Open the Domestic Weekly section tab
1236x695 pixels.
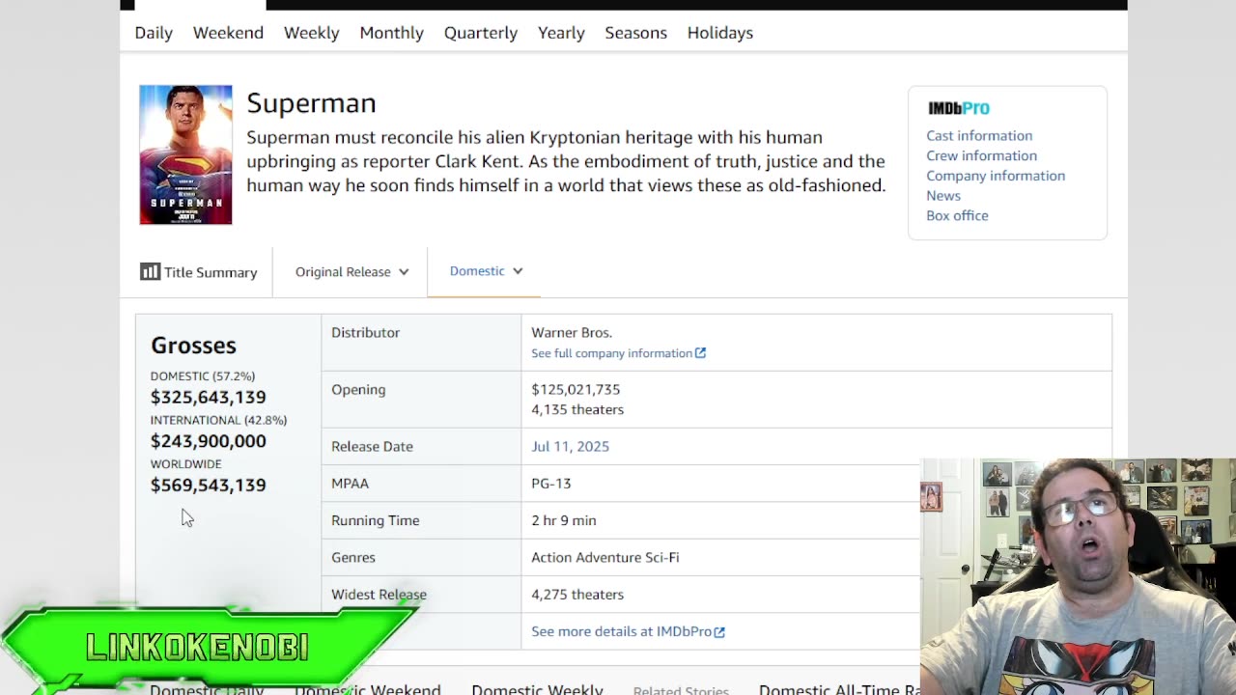point(537,689)
